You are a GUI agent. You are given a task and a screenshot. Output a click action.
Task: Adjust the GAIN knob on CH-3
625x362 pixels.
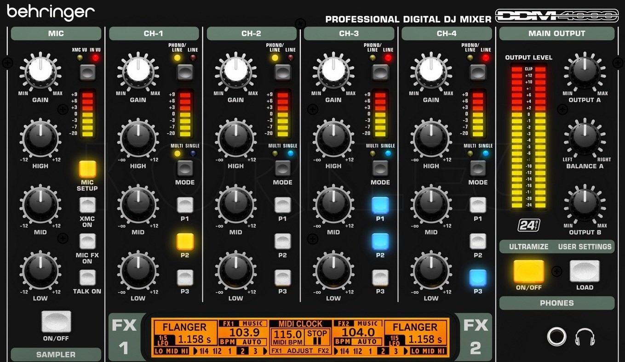pos(333,72)
